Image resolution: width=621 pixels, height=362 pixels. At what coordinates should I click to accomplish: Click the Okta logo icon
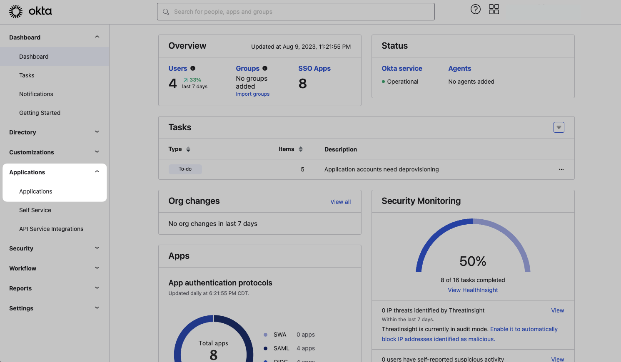pos(16,12)
